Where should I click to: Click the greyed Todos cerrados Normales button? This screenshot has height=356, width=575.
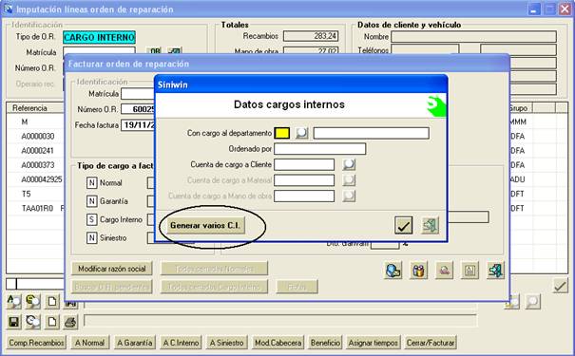click(x=214, y=269)
